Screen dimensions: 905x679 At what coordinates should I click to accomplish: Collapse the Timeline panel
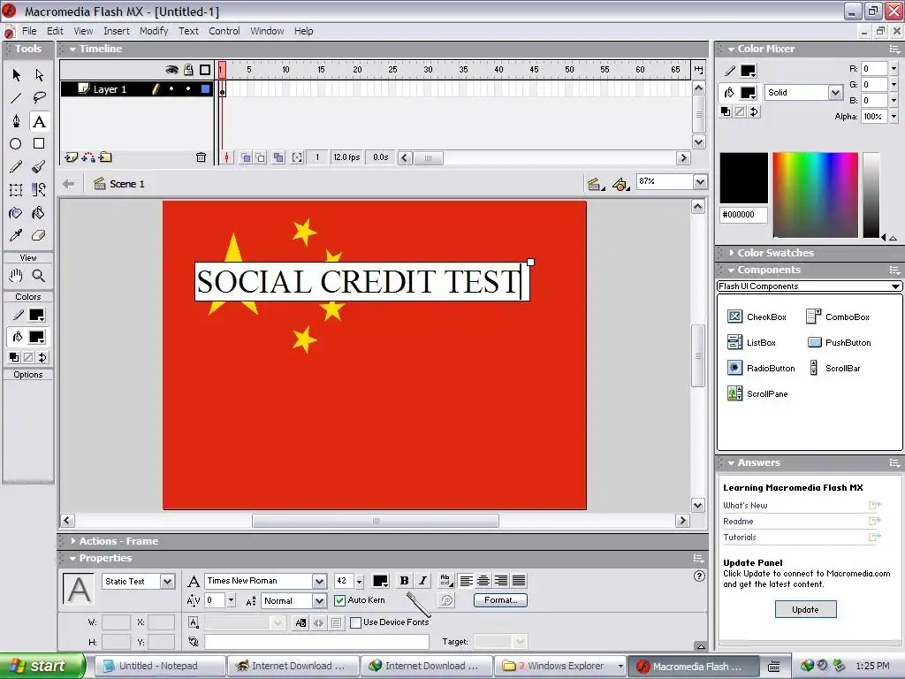[72, 50]
